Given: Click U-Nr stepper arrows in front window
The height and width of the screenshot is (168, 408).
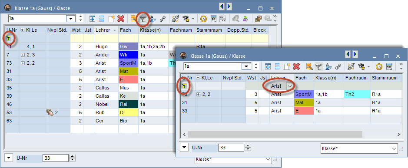Looking at the screenshot, I should 248,148.
